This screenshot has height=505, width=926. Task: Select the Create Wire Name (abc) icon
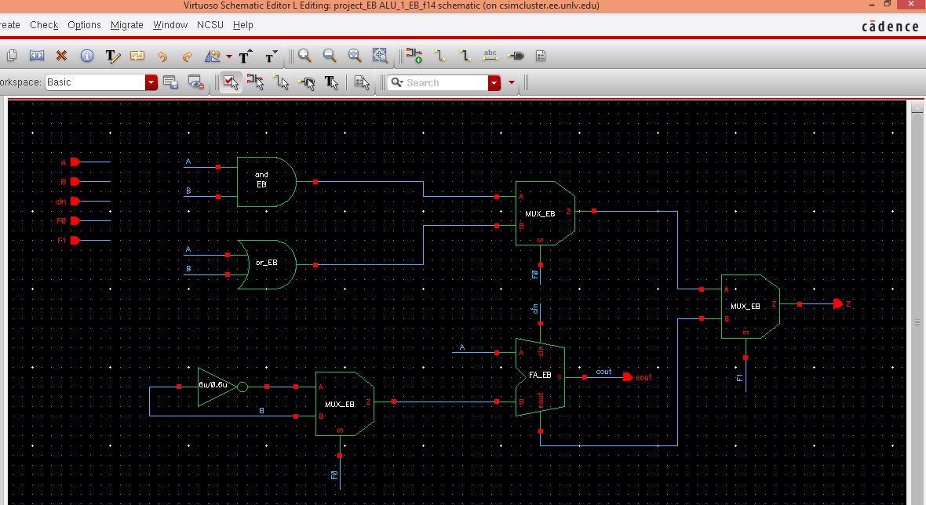490,56
